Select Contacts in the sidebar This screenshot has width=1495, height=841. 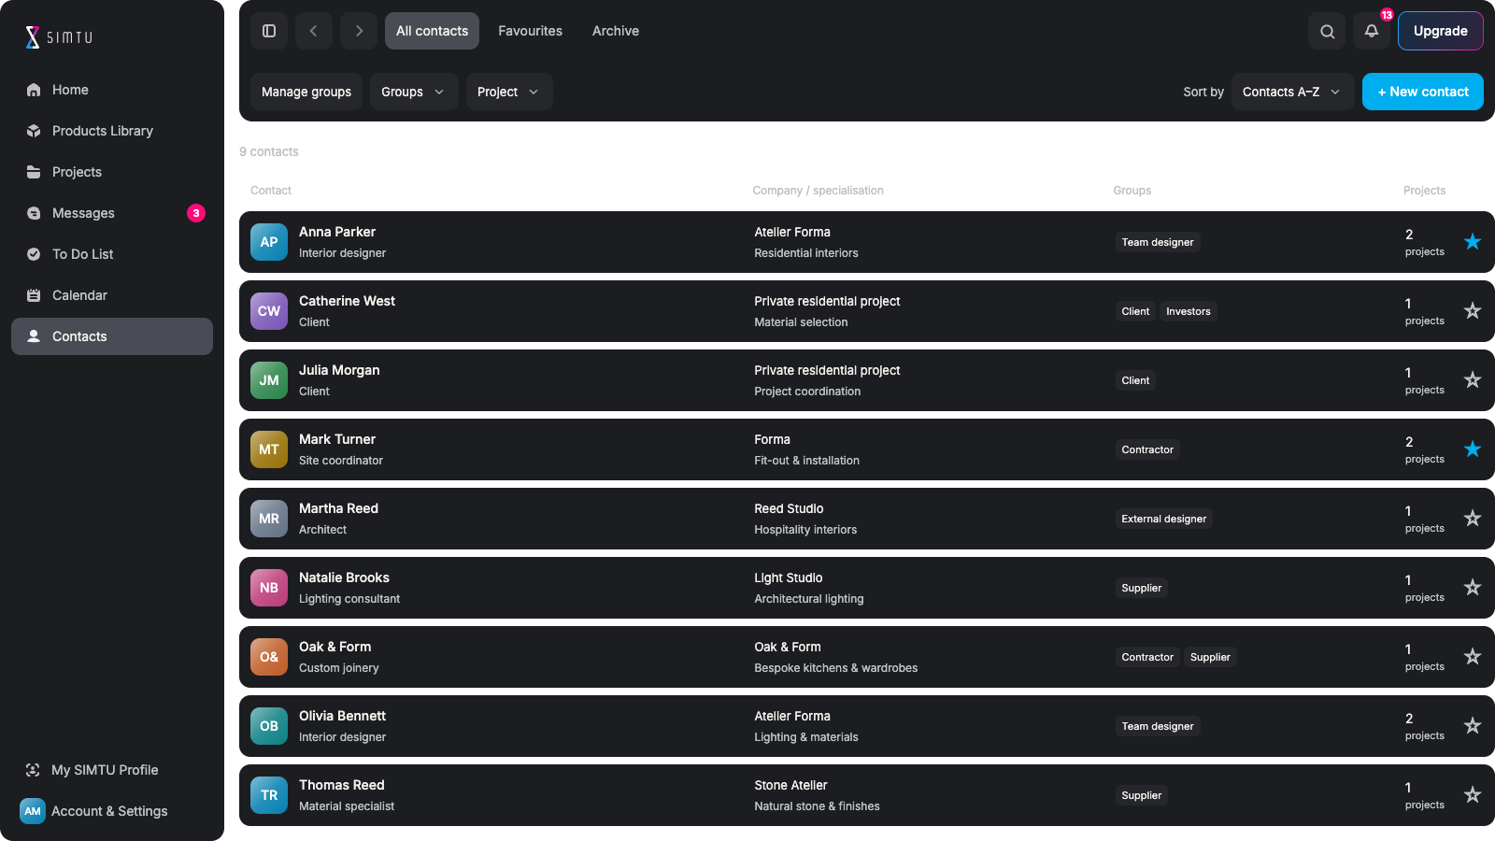coord(112,336)
